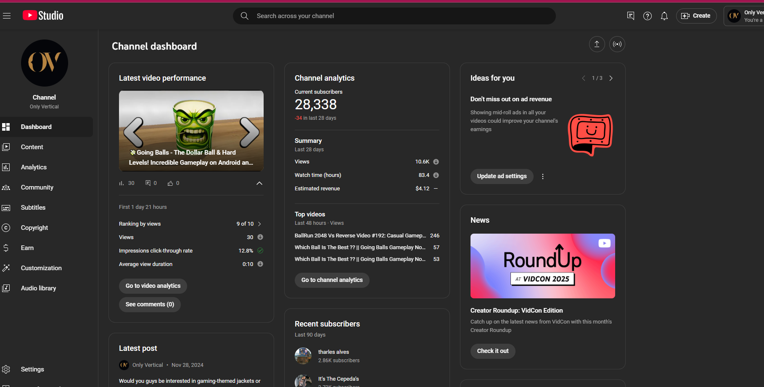This screenshot has height=387, width=764.
Task: Open the RoundUp VidCon 2025 news image
Action: point(543,266)
